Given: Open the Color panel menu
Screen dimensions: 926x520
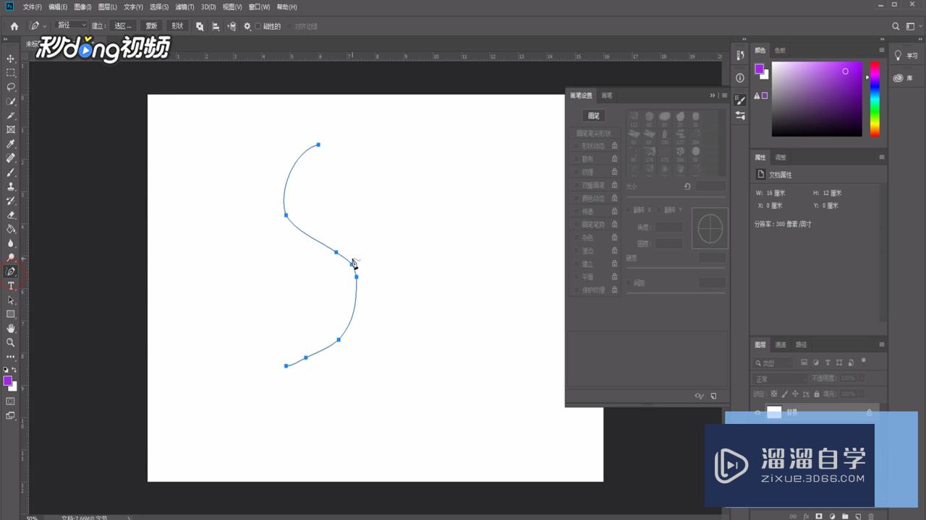Looking at the screenshot, I should point(882,50).
